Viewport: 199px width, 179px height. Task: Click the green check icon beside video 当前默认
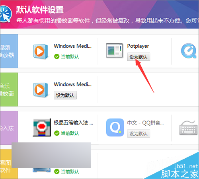tap(57, 56)
